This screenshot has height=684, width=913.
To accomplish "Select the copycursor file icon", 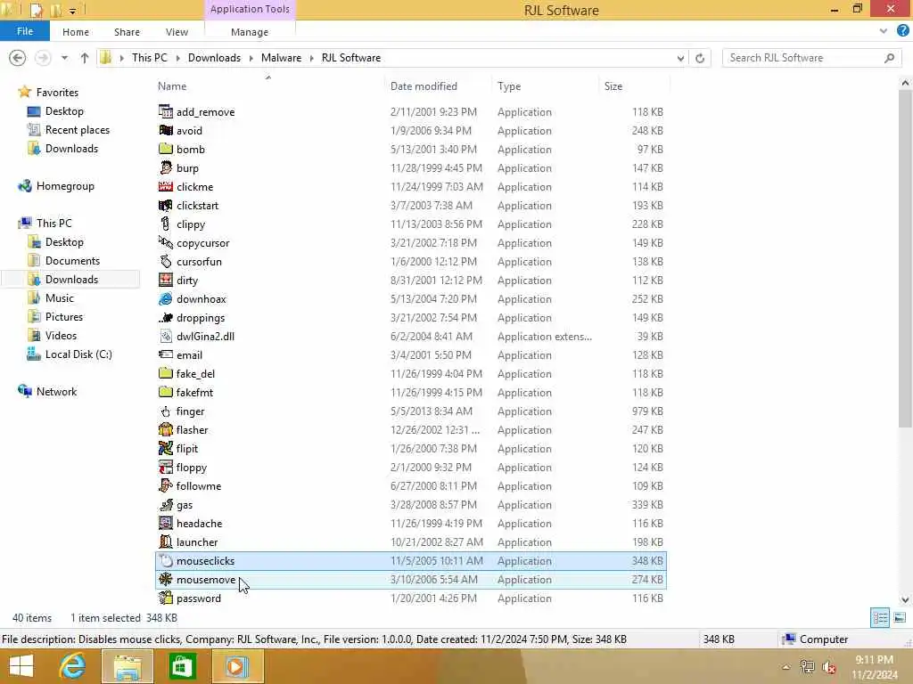I will [x=165, y=242].
